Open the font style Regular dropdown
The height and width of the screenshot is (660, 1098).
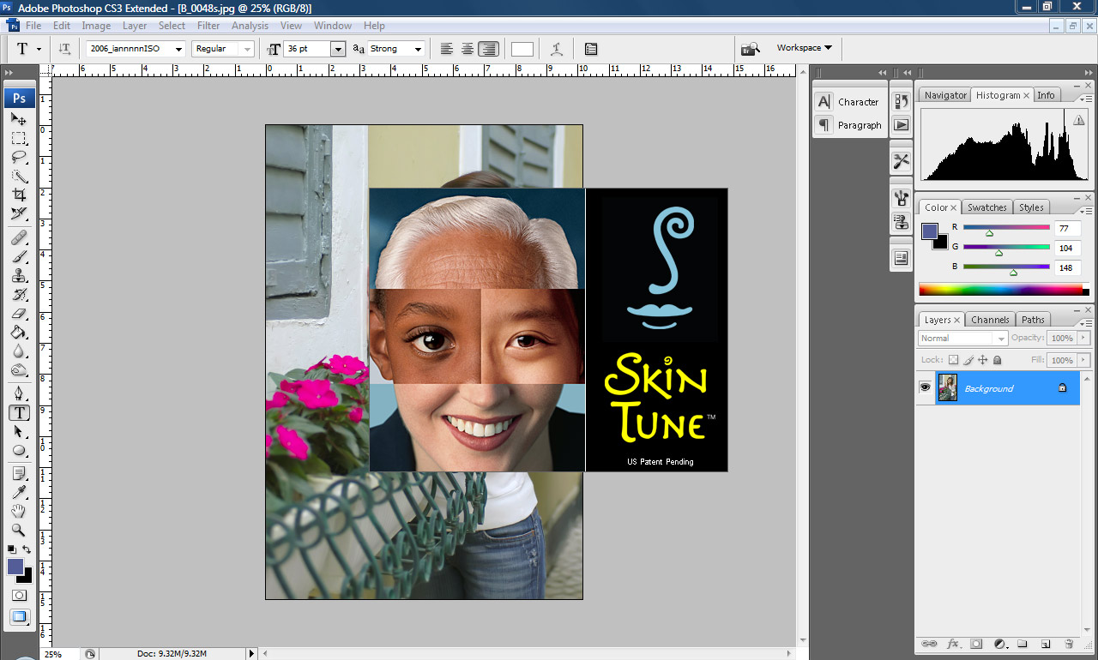pos(248,49)
